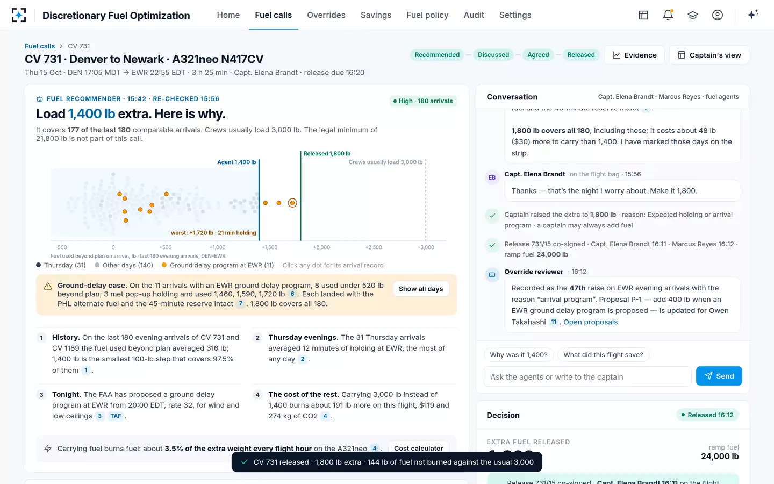Send the message
This screenshot has width=774, height=484.
coord(719,376)
